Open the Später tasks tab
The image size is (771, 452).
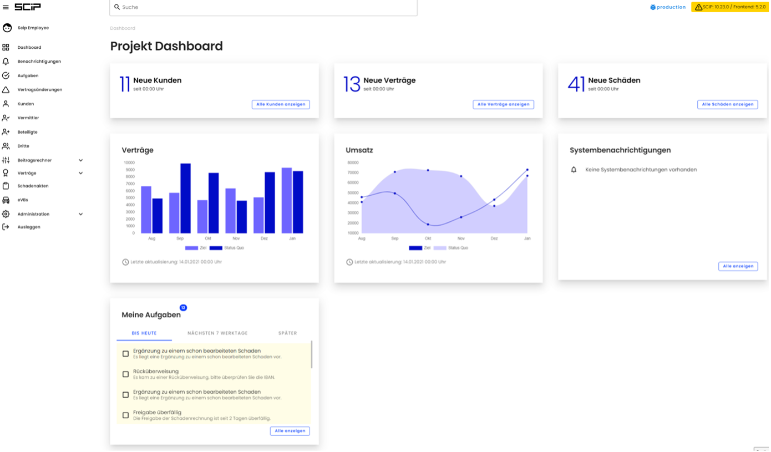[287, 333]
